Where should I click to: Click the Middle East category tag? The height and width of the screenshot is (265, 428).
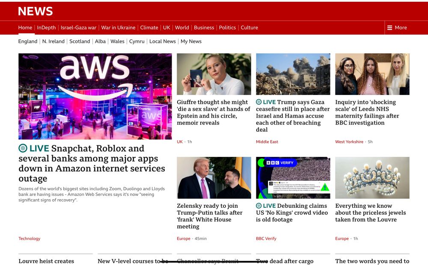click(x=267, y=141)
